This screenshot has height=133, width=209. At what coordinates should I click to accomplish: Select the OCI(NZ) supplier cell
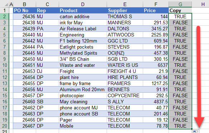pyautogui.click(x=125, y=53)
